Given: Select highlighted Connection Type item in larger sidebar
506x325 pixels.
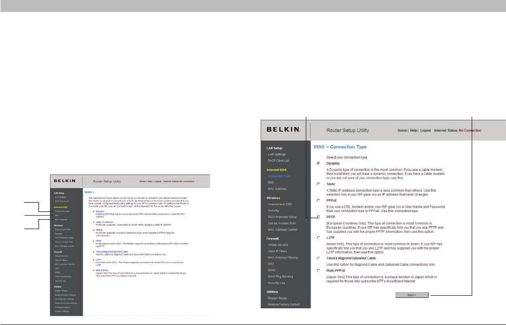Looking at the screenshot, I should (x=279, y=177).
